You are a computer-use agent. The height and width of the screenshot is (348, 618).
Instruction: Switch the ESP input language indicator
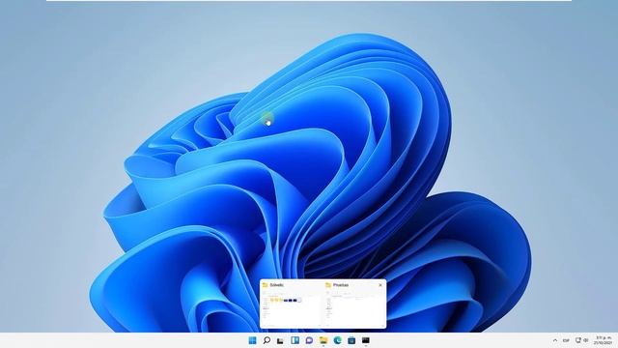tap(566, 340)
